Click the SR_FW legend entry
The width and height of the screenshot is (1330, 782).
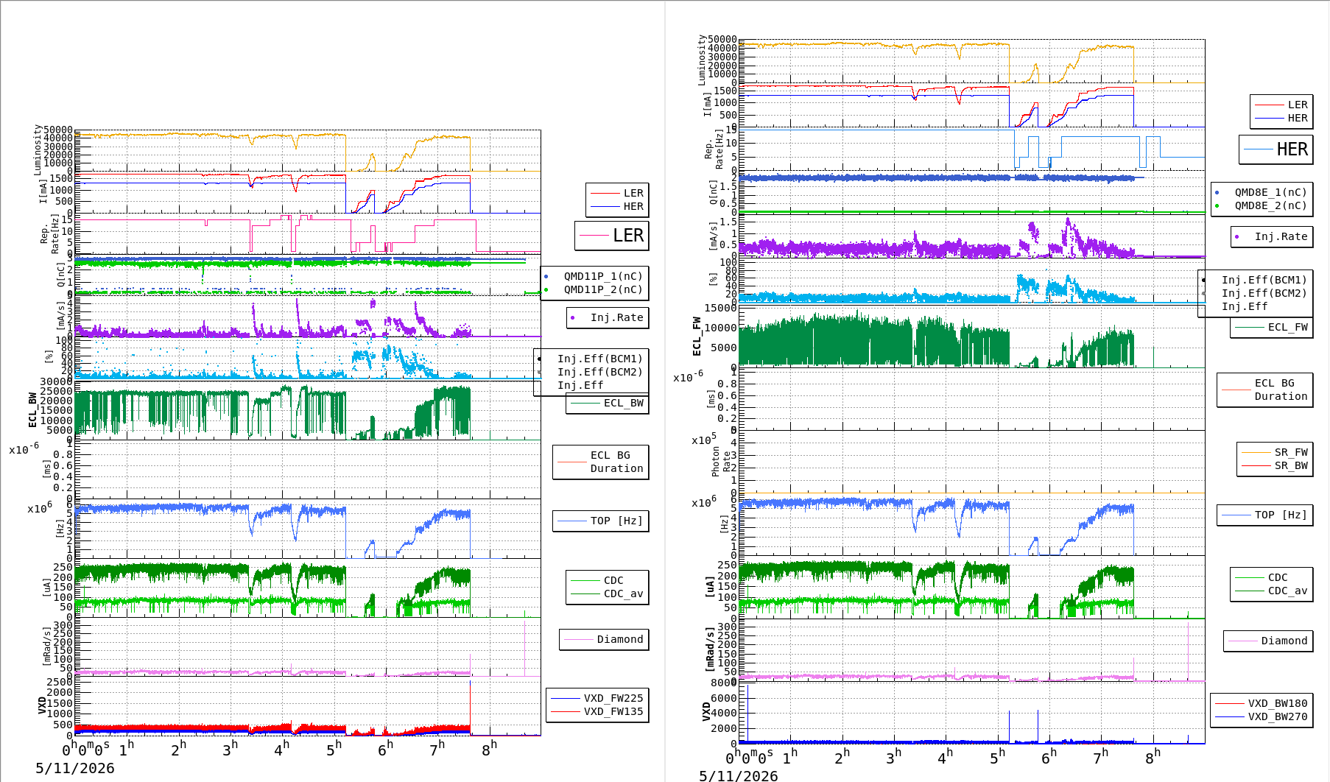coord(1291,452)
